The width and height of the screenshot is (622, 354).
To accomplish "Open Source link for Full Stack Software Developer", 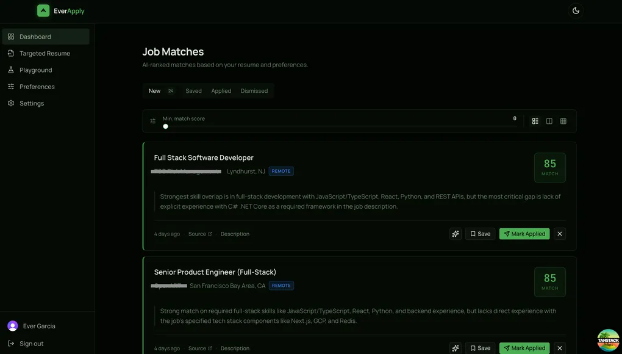I will click(x=200, y=234).
